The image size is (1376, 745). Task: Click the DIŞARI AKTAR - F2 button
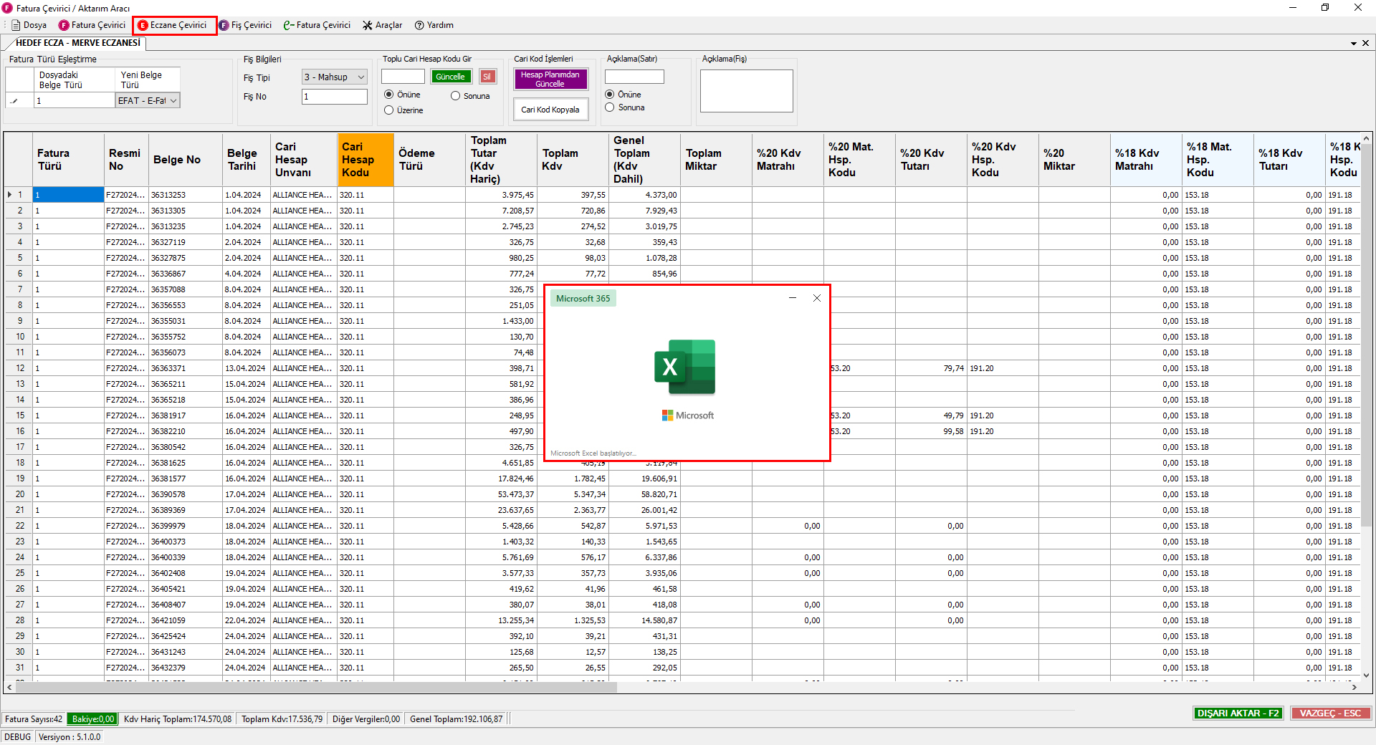1238,713
